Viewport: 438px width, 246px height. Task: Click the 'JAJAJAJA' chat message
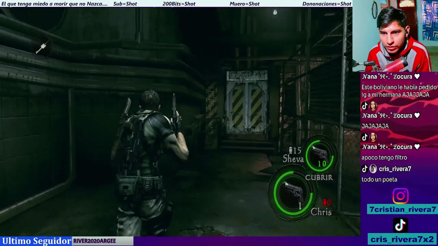click(375, 126)
